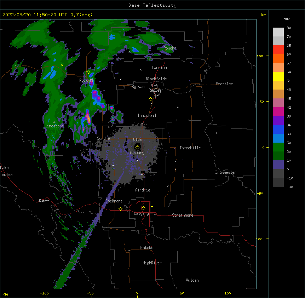Click the yellow diamond radar site marker near Olds

point(137,148)
